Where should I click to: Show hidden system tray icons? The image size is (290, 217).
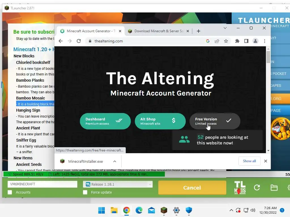(x=231, y=210)
